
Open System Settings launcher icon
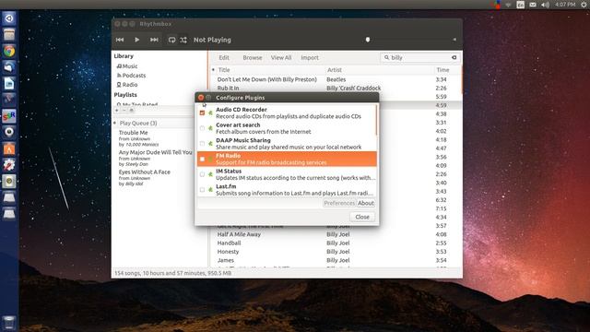point(9,164)
